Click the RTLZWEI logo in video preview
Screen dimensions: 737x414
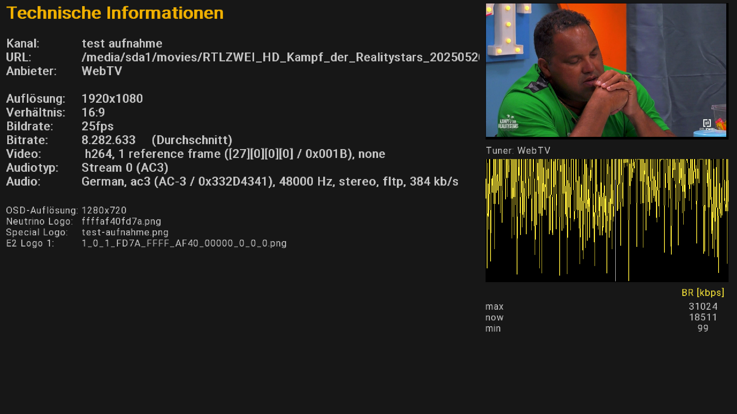707,125
